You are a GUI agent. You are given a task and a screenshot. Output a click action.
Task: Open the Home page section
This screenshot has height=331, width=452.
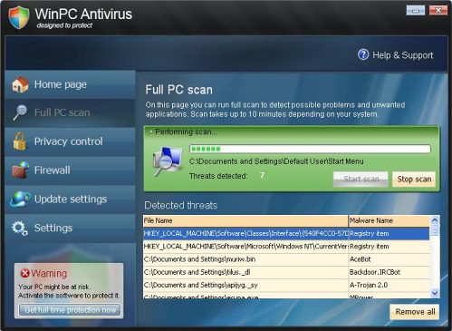[x=70, y=84]
